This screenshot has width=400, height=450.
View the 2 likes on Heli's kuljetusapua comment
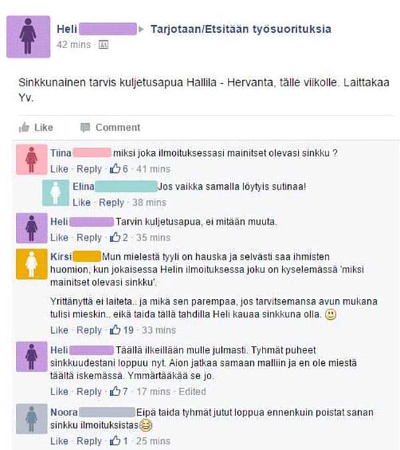(x=119, y=237)
